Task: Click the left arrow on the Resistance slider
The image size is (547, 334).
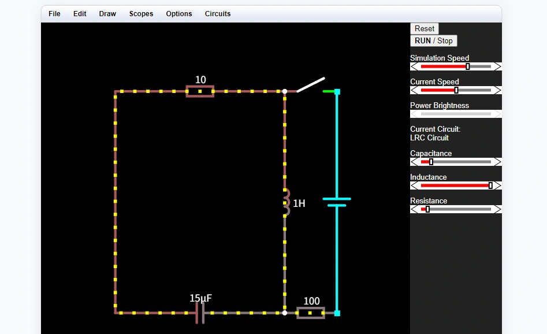Action: [x=414, y=209]
